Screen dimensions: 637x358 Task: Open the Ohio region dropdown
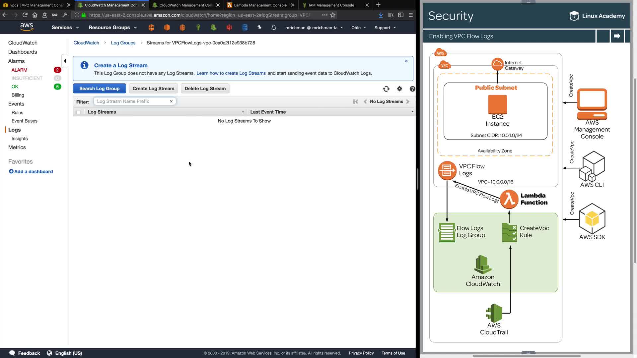(359, 28)
